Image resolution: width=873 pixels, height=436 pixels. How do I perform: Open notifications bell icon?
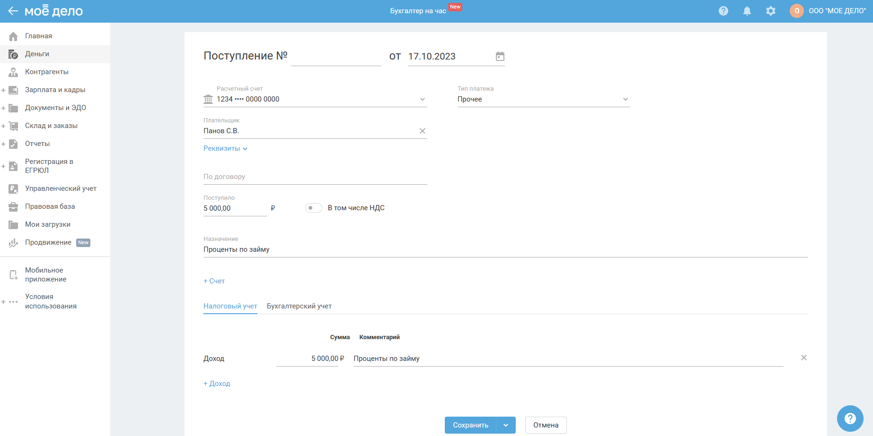tap(747, 11)
